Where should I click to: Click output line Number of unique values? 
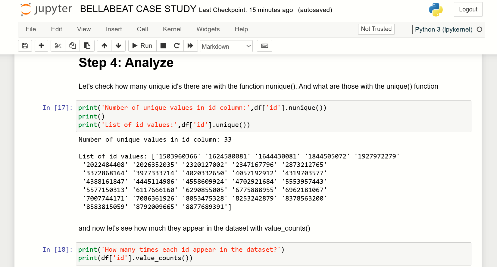(155, 140)
